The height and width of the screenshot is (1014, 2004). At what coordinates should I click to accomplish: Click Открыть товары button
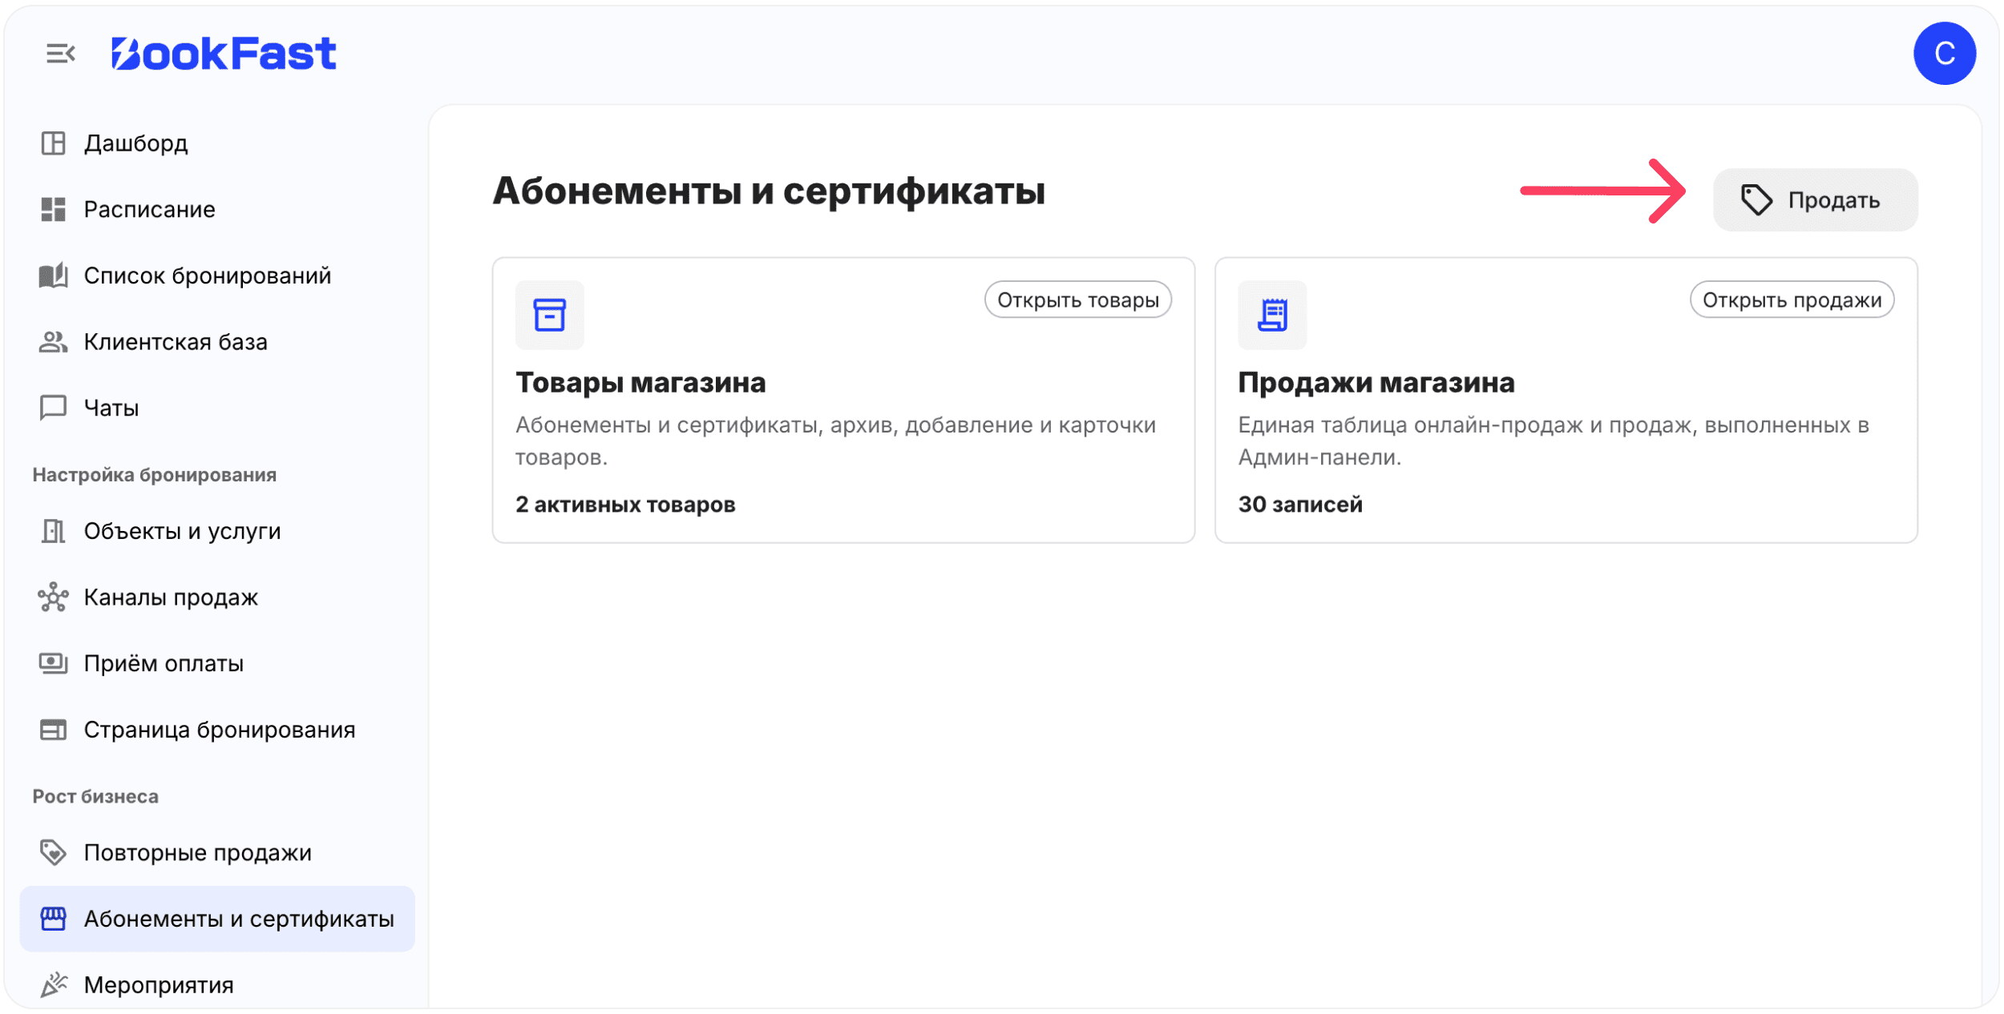click(1077, 300)
